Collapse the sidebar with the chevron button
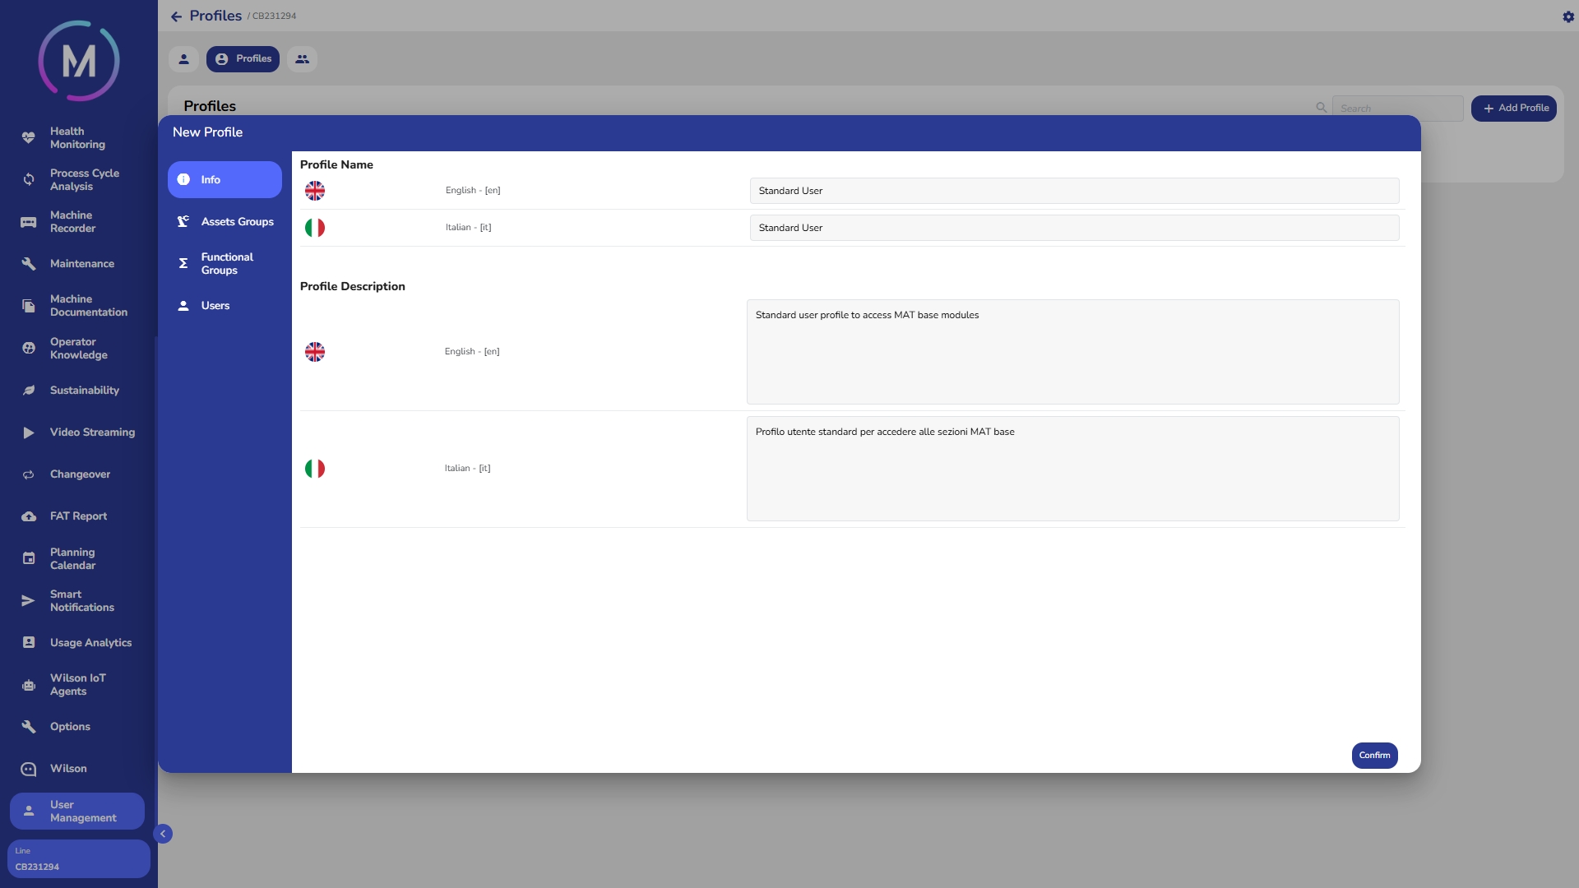 (163, 834)
